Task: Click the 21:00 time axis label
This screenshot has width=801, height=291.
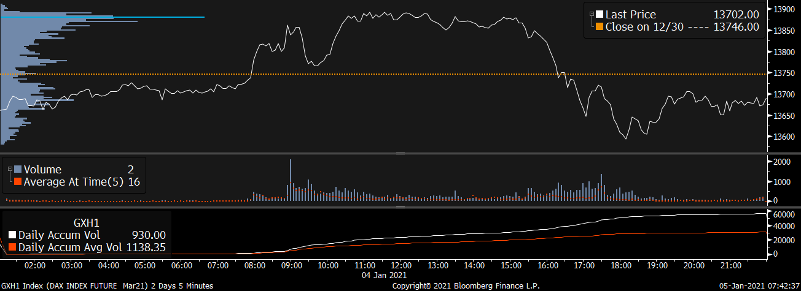Action: tap(730, 265)
